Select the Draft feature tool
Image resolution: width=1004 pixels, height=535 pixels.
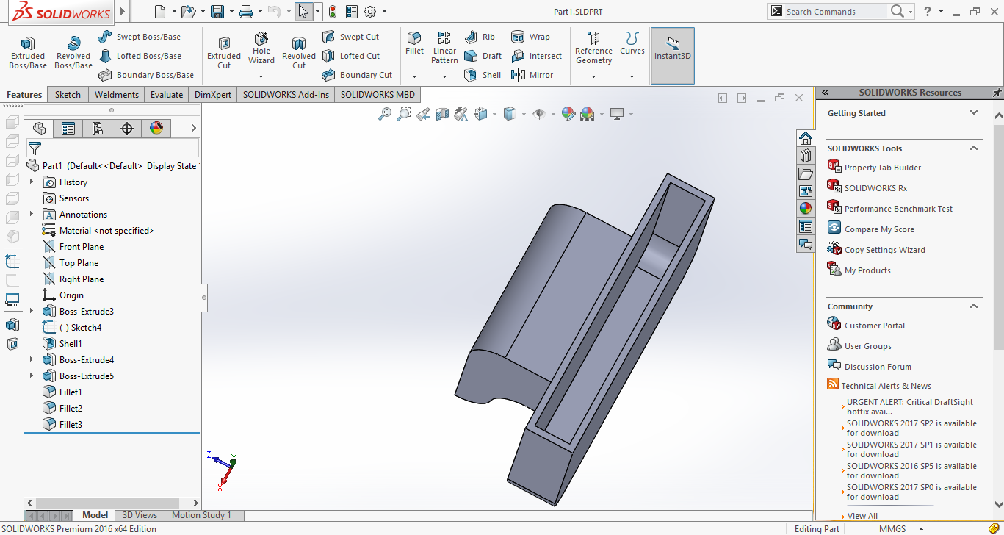[x=483, y=56]
